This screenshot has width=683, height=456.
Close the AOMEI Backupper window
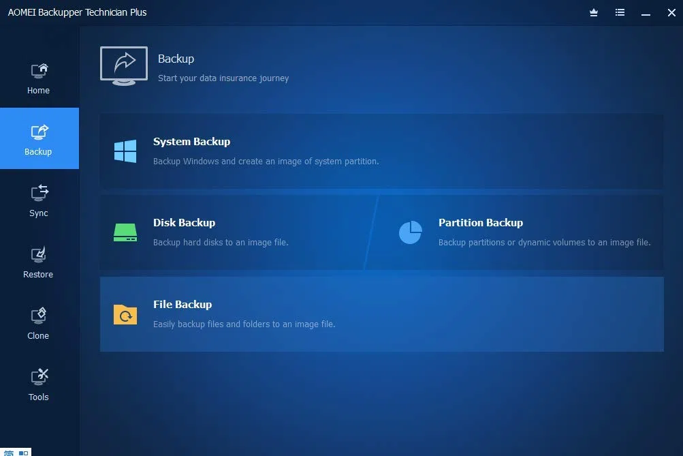[671, 13]
